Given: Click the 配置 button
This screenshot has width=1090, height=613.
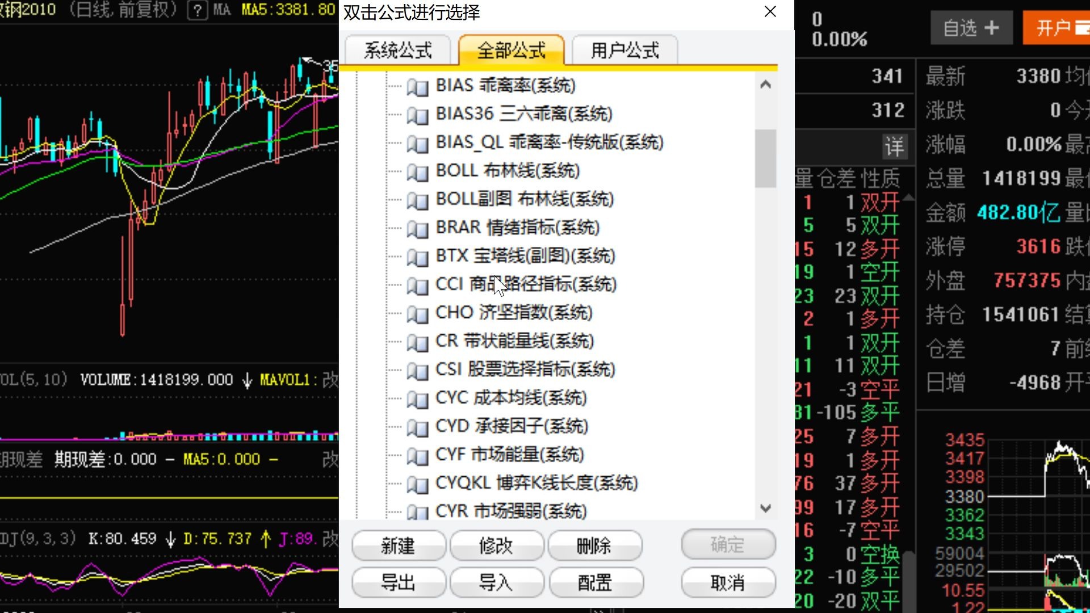Looking at the screenshot, I should point(596,582).
